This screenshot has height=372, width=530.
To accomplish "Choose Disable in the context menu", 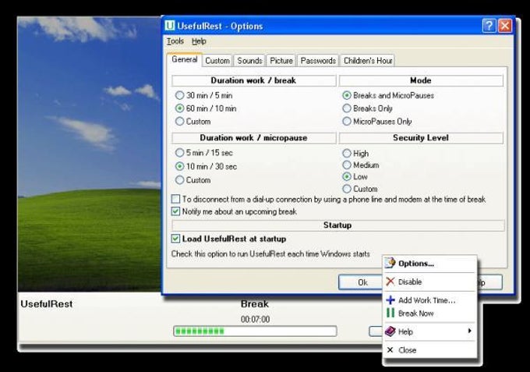I will (429, 282).
